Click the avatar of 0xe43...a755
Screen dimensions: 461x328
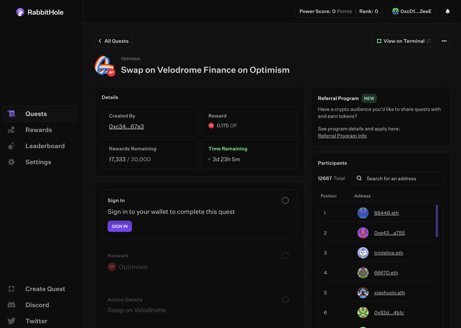[x=363, y=233]
